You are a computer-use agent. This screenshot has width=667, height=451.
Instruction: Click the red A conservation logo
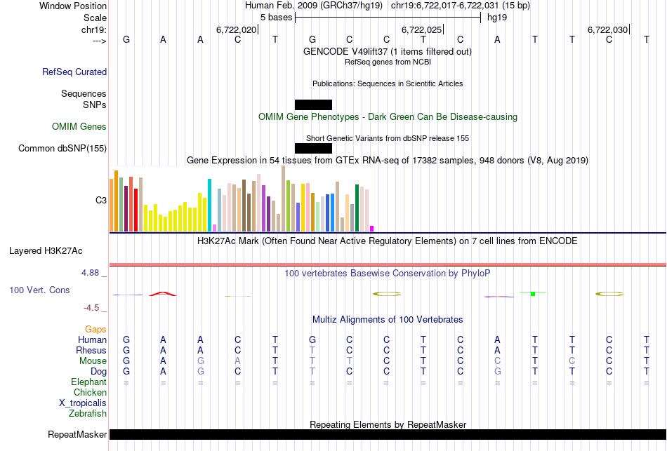tap(162, 293)
